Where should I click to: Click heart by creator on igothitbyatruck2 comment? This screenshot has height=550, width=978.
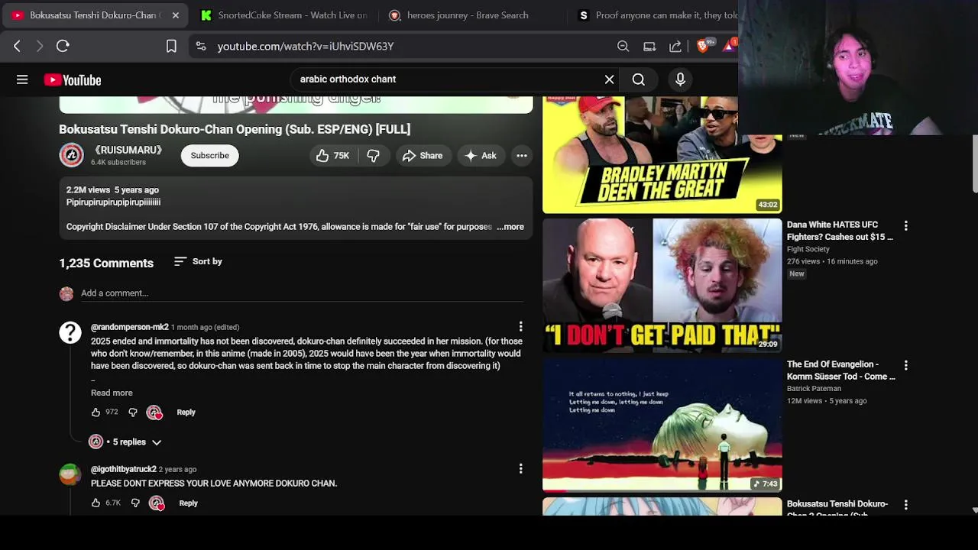[157, 503]
